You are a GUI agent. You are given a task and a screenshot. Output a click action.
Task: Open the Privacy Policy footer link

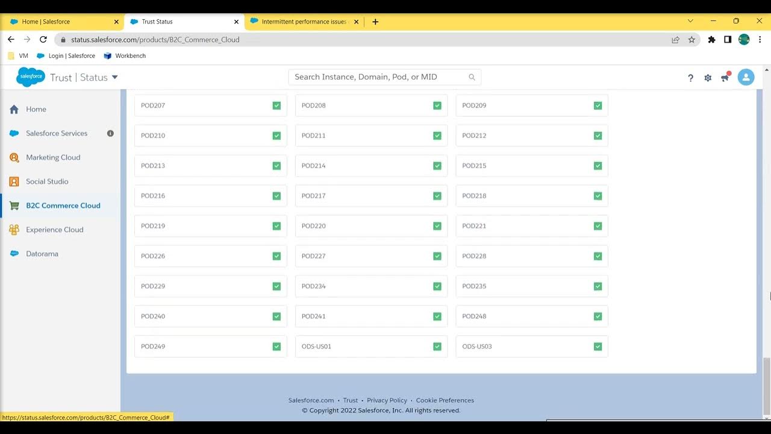coord(387,400)
